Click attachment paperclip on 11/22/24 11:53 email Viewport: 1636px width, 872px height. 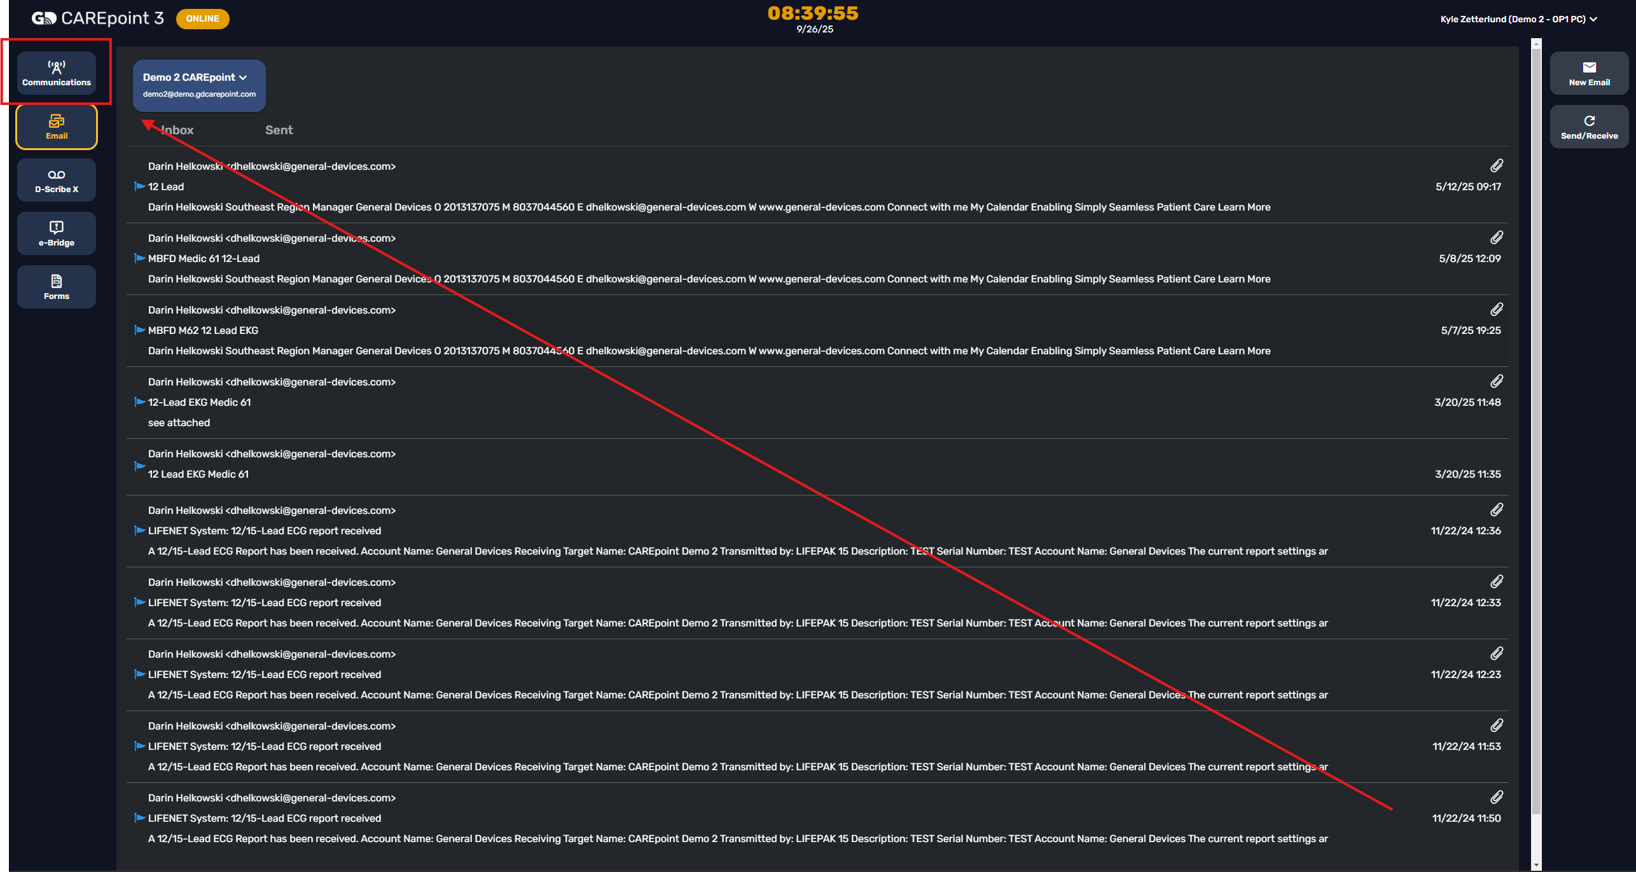pyautogui.click(x=1496, y=726)
